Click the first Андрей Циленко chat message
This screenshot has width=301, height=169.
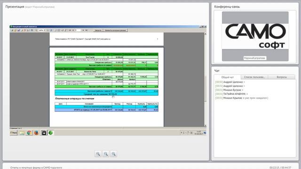coord(230,82)
